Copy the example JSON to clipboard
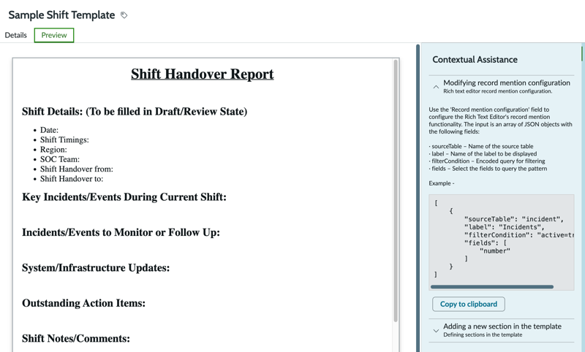The height and width of the screenshot is (352, 585). (469, 304)
